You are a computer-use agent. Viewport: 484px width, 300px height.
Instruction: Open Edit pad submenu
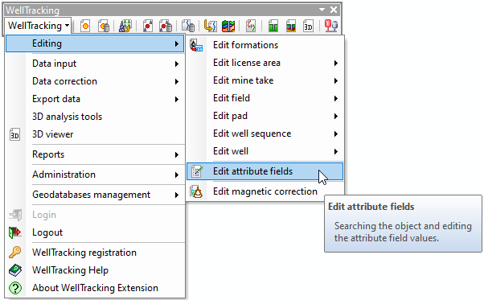pos(265,116)
